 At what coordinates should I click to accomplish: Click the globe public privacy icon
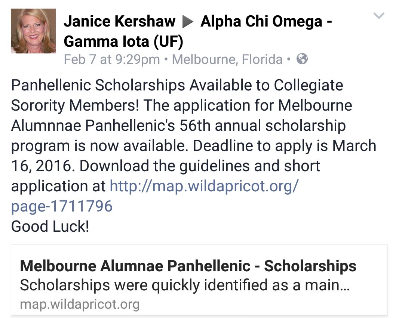pyautogui.click(x=302, y=59)
